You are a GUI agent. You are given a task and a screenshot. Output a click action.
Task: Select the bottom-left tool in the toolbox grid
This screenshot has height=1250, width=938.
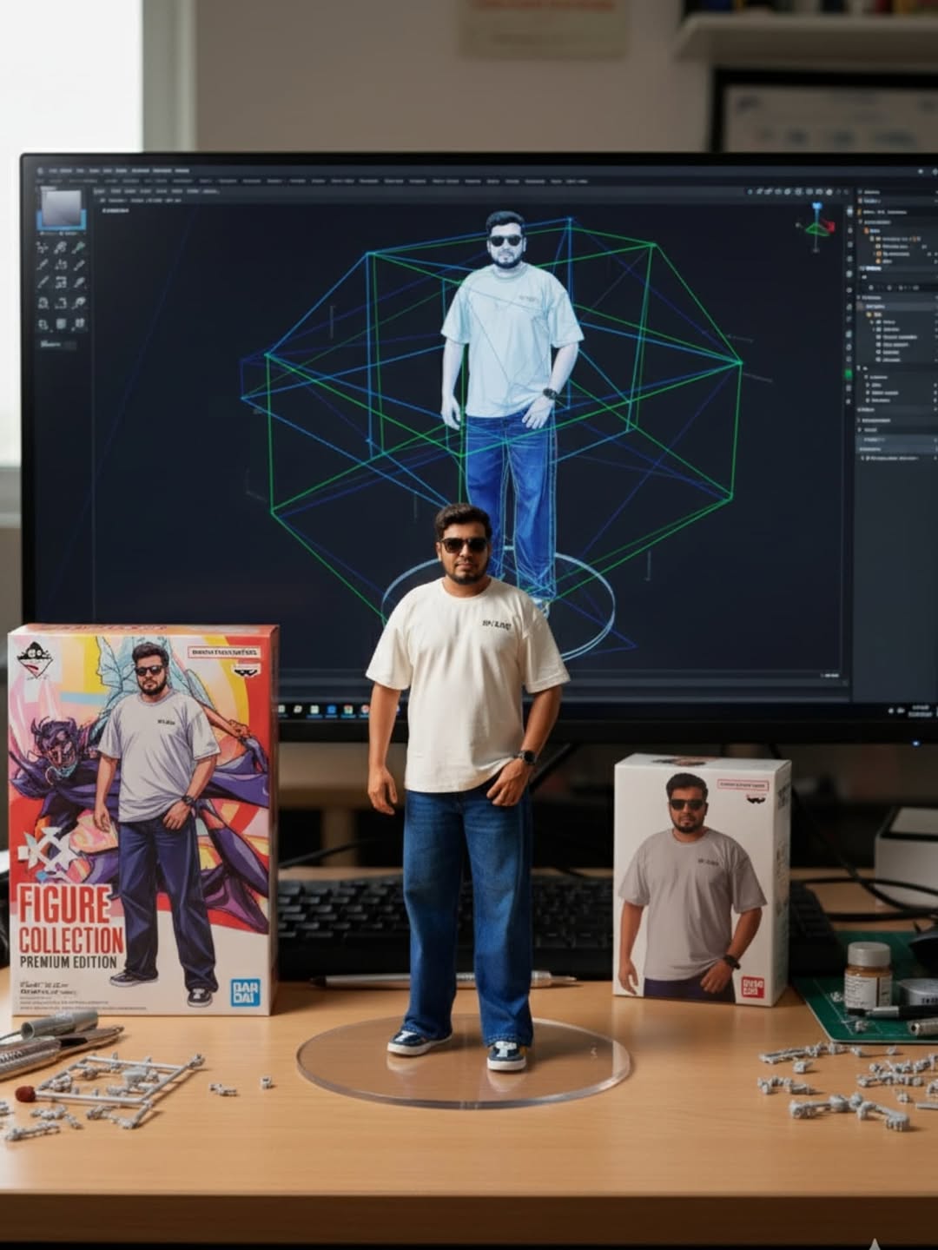point(43,324)
